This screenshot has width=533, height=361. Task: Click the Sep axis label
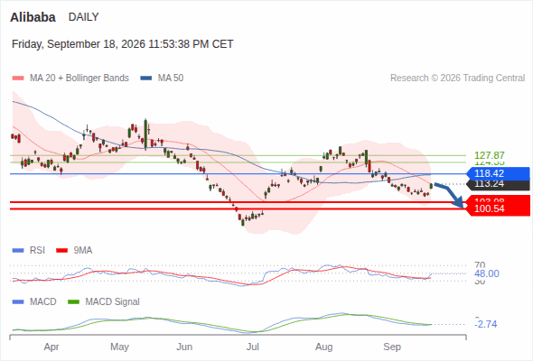[x=392, y=347]
